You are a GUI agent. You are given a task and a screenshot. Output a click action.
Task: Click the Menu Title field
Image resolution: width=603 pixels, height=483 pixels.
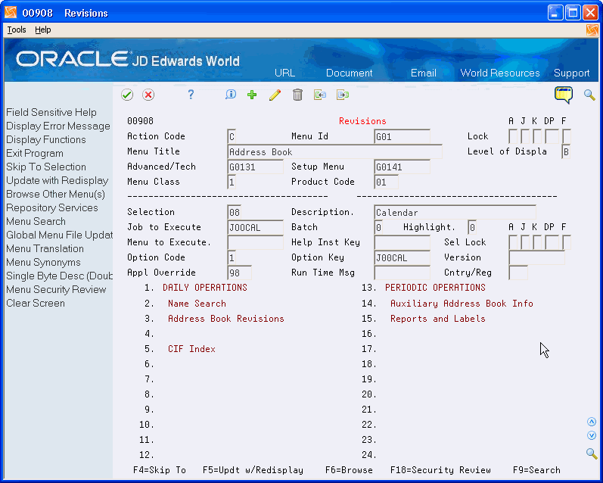[334, 151]
